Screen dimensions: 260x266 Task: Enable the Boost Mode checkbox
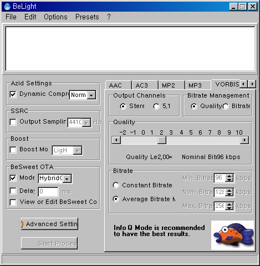pos(13,150)
